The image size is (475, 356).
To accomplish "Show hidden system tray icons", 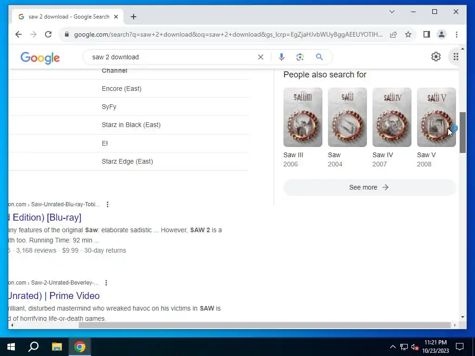I will pyautogui.click(x=392, y=347).
